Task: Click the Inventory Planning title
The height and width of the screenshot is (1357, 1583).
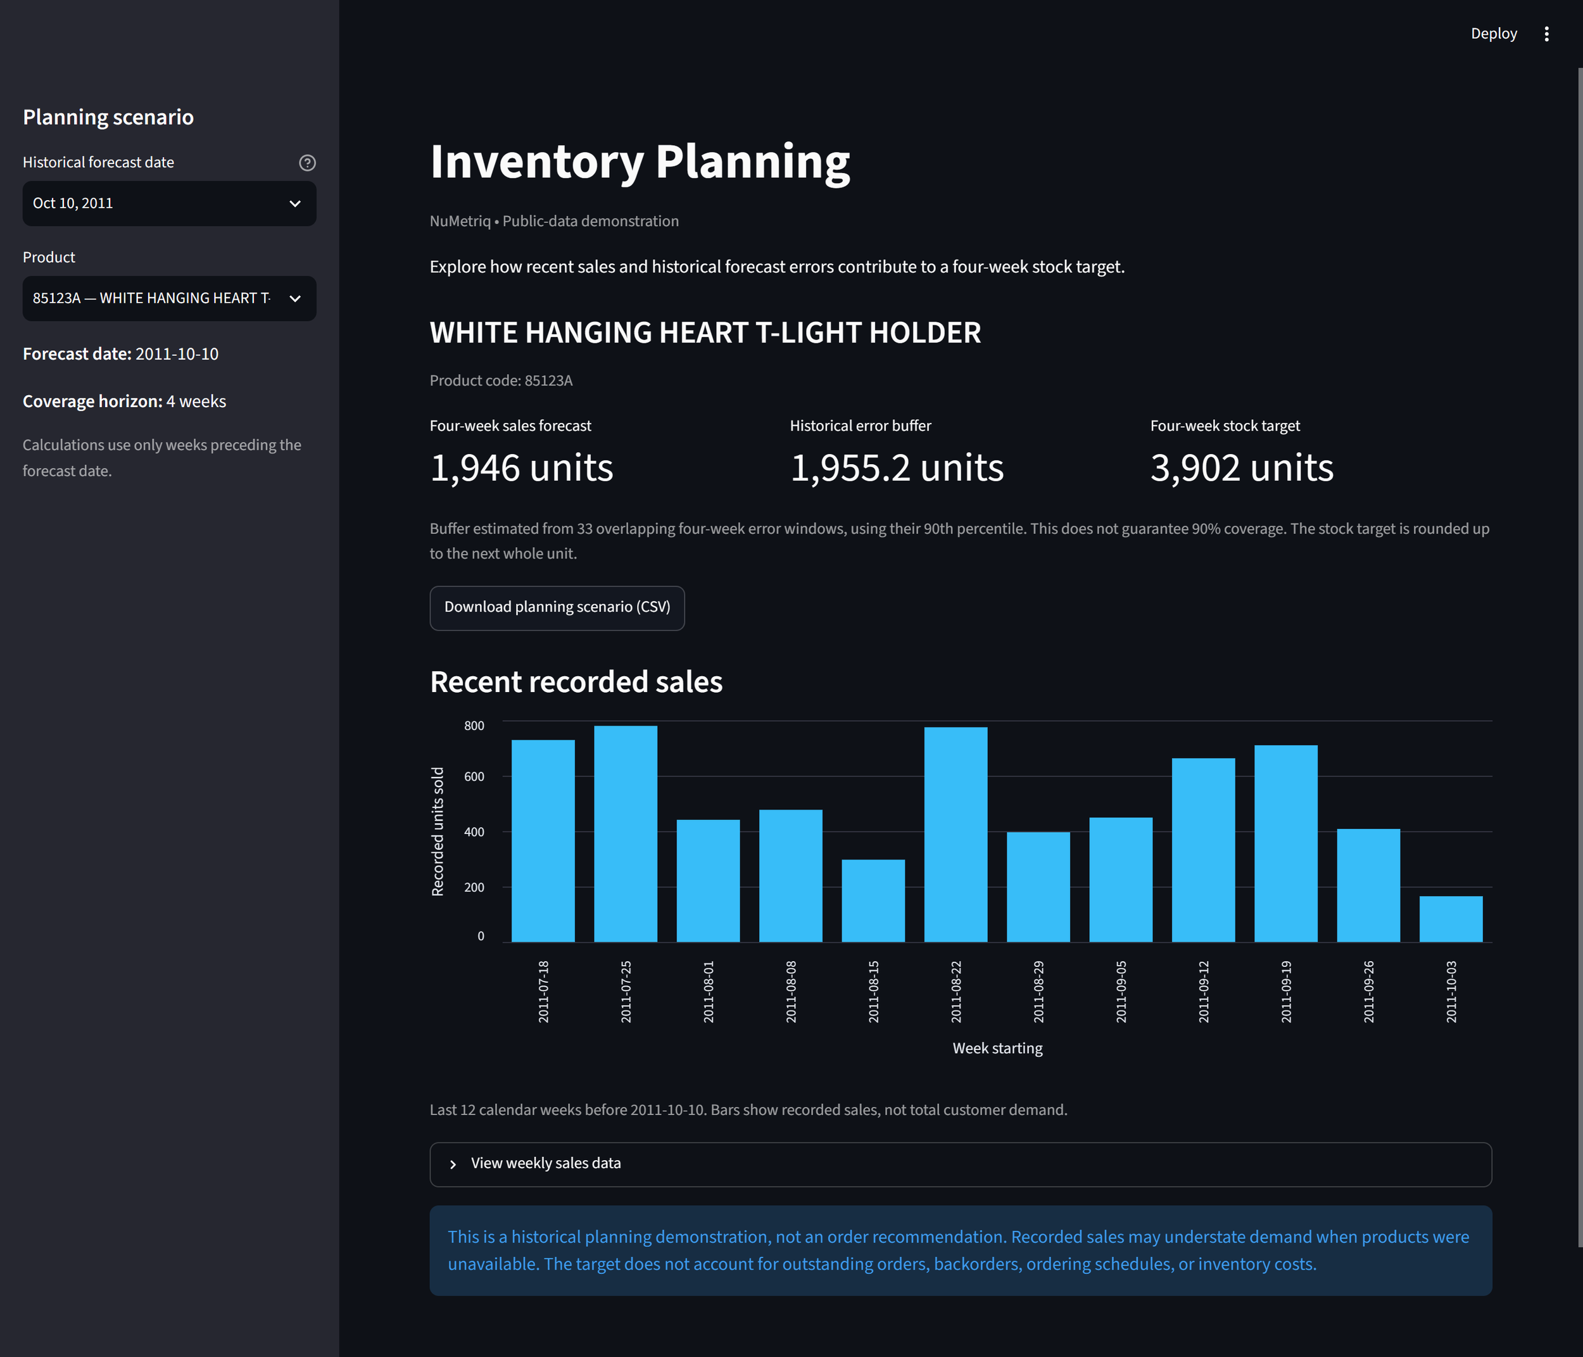Action: point(640,162)
